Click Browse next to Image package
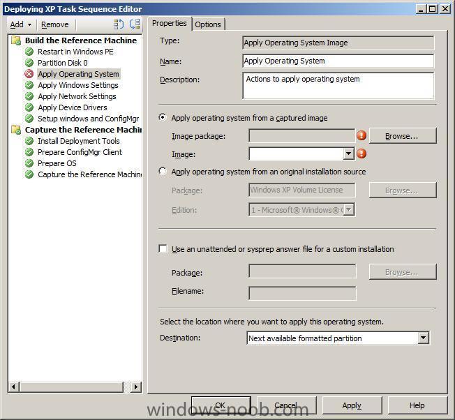Viewport: 455px width, 420px height. pyautogui.click(x=403, y=136)
